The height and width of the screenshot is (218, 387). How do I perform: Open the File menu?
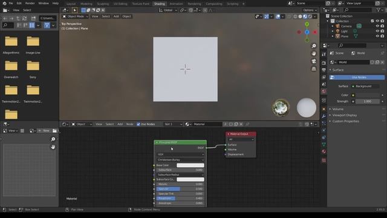(11, 3)
